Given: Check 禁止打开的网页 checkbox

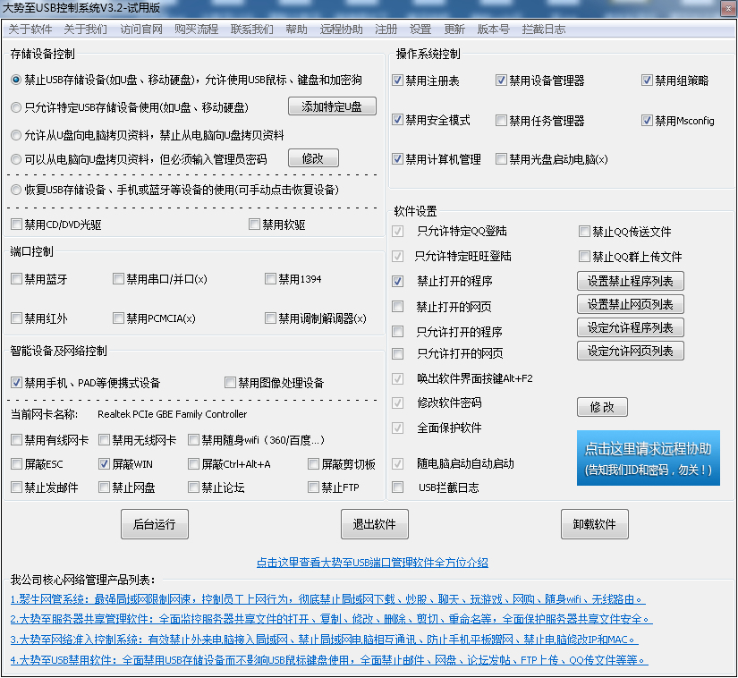Looking at the screenshot, I should (x=398, y=307).
